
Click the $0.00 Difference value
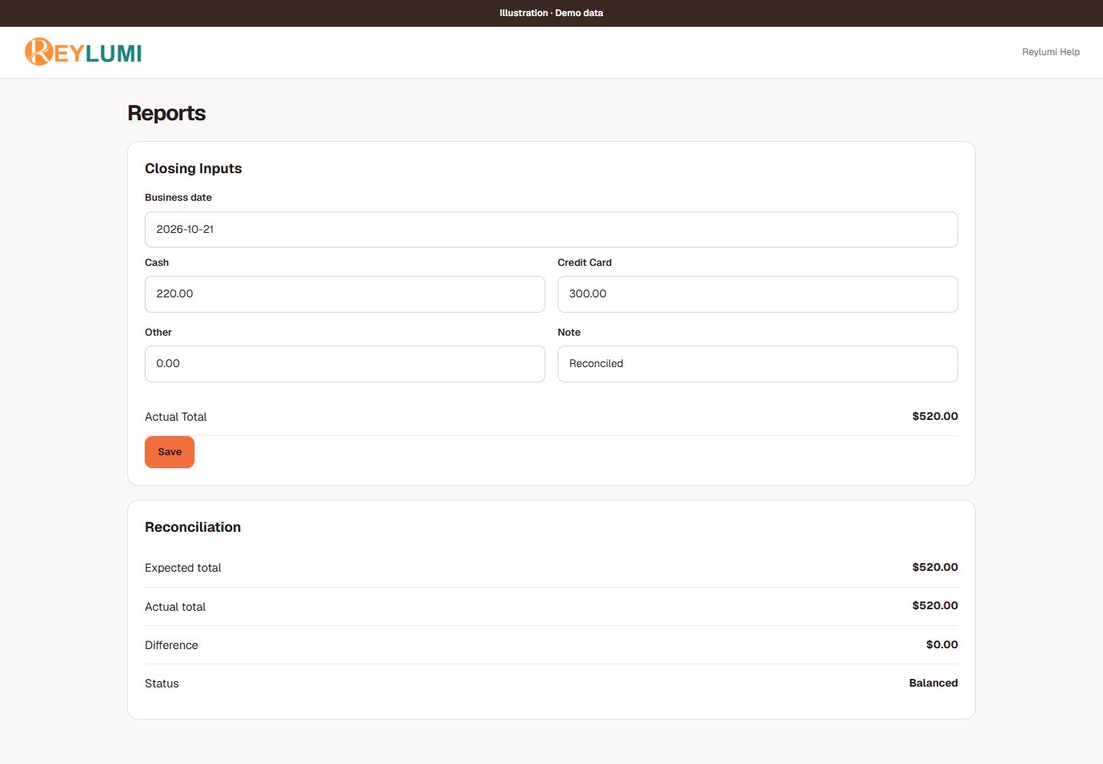pyautogui.click(x=942, y=644)
